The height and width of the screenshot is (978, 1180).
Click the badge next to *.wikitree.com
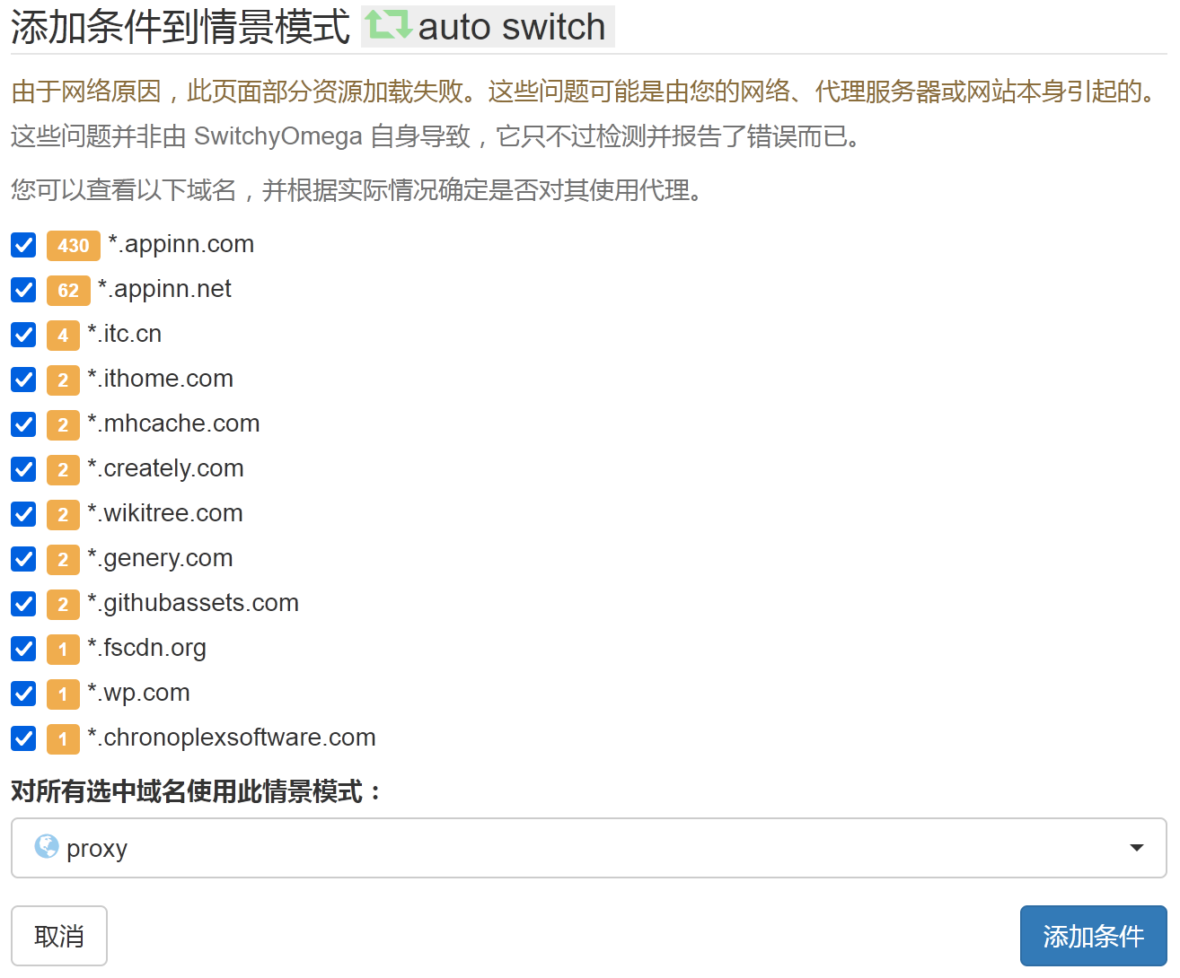(63, 514)
